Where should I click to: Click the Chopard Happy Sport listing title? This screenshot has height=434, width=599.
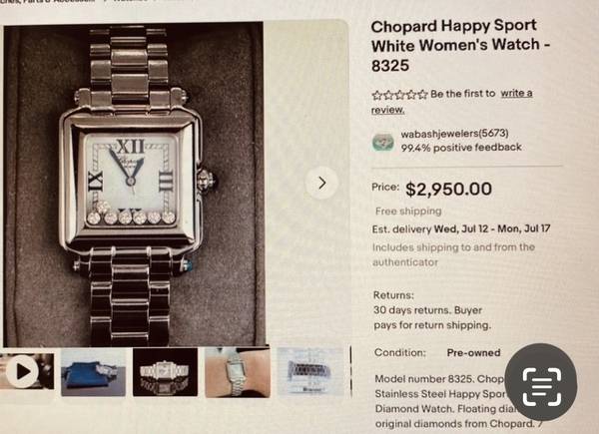tap(460, 45)
